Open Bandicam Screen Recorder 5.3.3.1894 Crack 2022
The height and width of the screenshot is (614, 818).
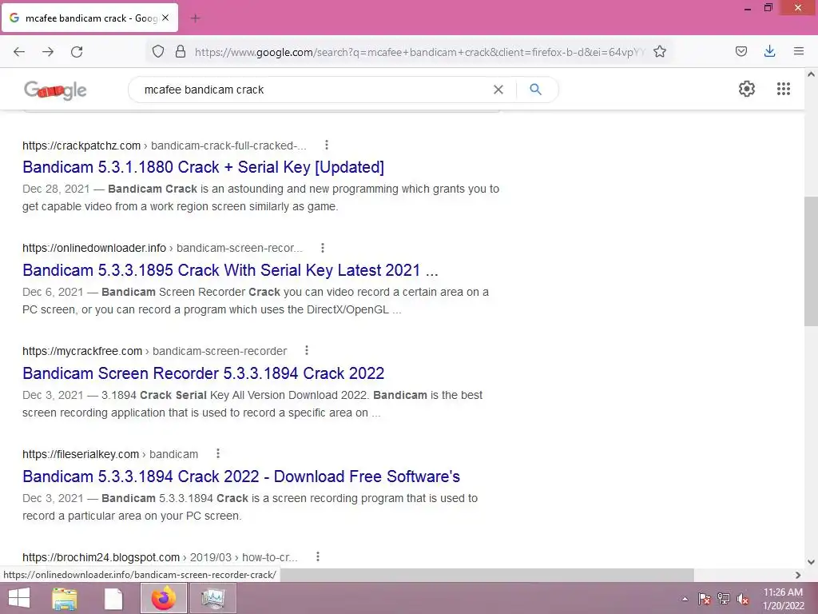pos(204,373)
